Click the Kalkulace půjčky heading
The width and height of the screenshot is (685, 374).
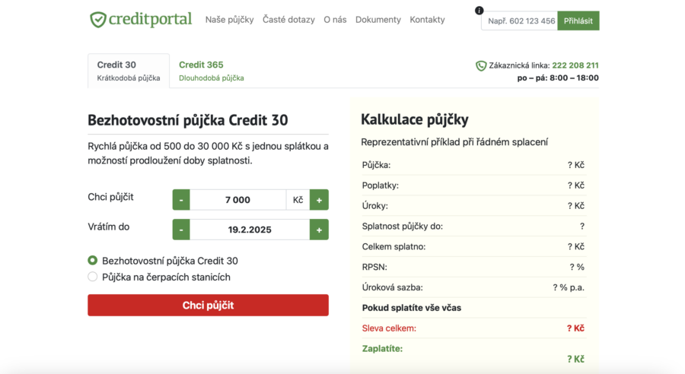pos(415,119)
